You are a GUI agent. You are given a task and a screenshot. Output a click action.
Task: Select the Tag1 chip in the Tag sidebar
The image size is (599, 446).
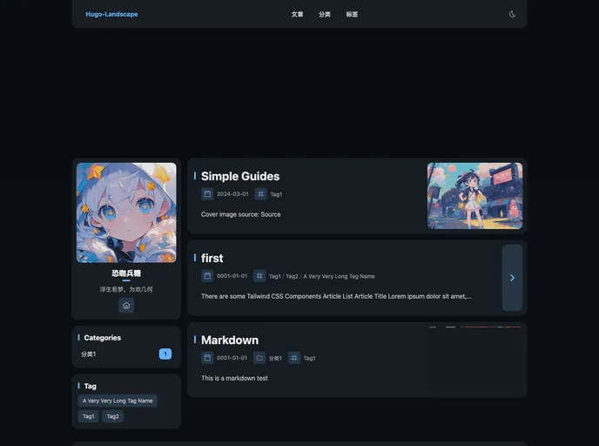(x=88, y=416)
